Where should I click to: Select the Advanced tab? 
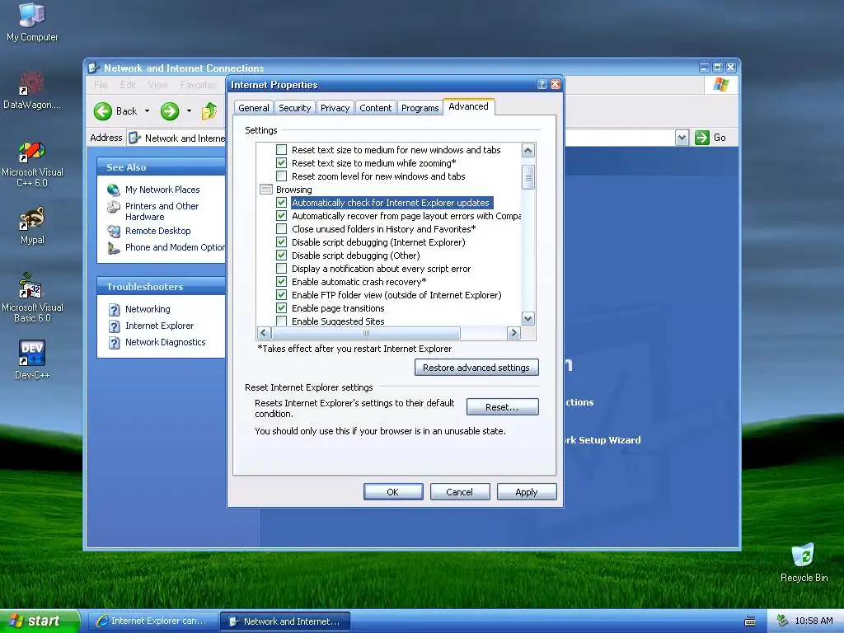(x=469, y=106)
